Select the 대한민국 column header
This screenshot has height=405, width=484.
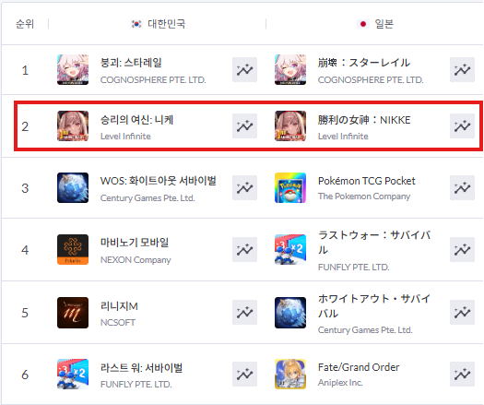point(159,24)
